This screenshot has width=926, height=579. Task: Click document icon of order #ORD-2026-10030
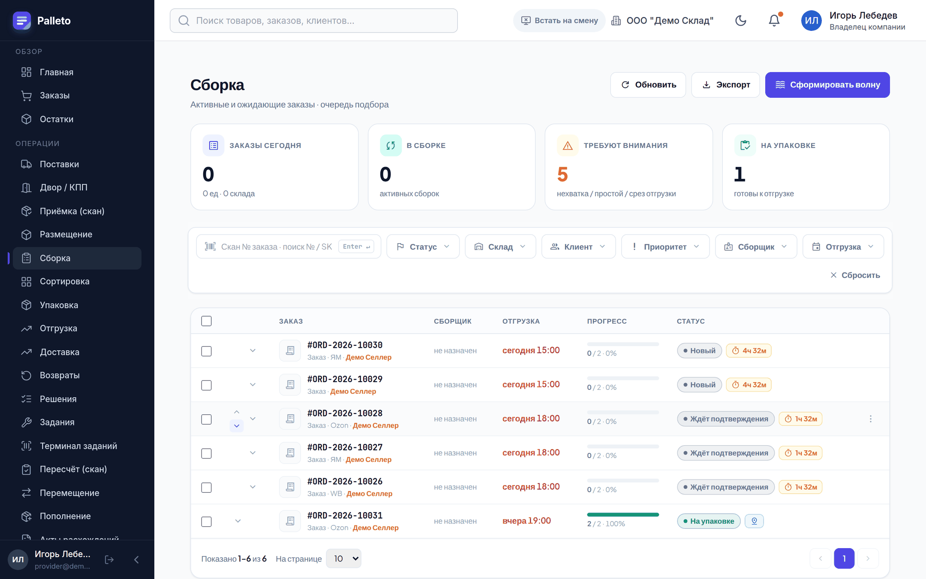[290, 350]
